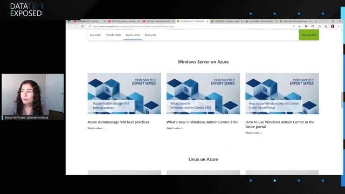Screen dimensions: 345x194
Task: Click the zoom magnifier icon in address bar
Action: click(293, 26)
